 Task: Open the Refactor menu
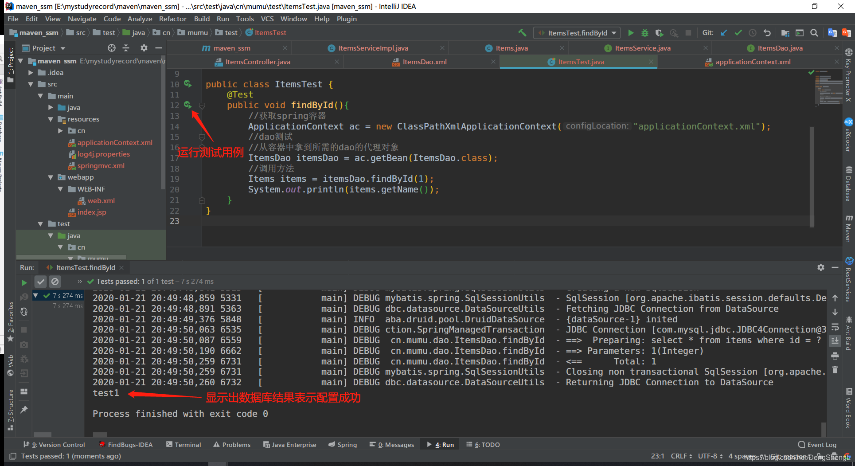pos(172,19)
